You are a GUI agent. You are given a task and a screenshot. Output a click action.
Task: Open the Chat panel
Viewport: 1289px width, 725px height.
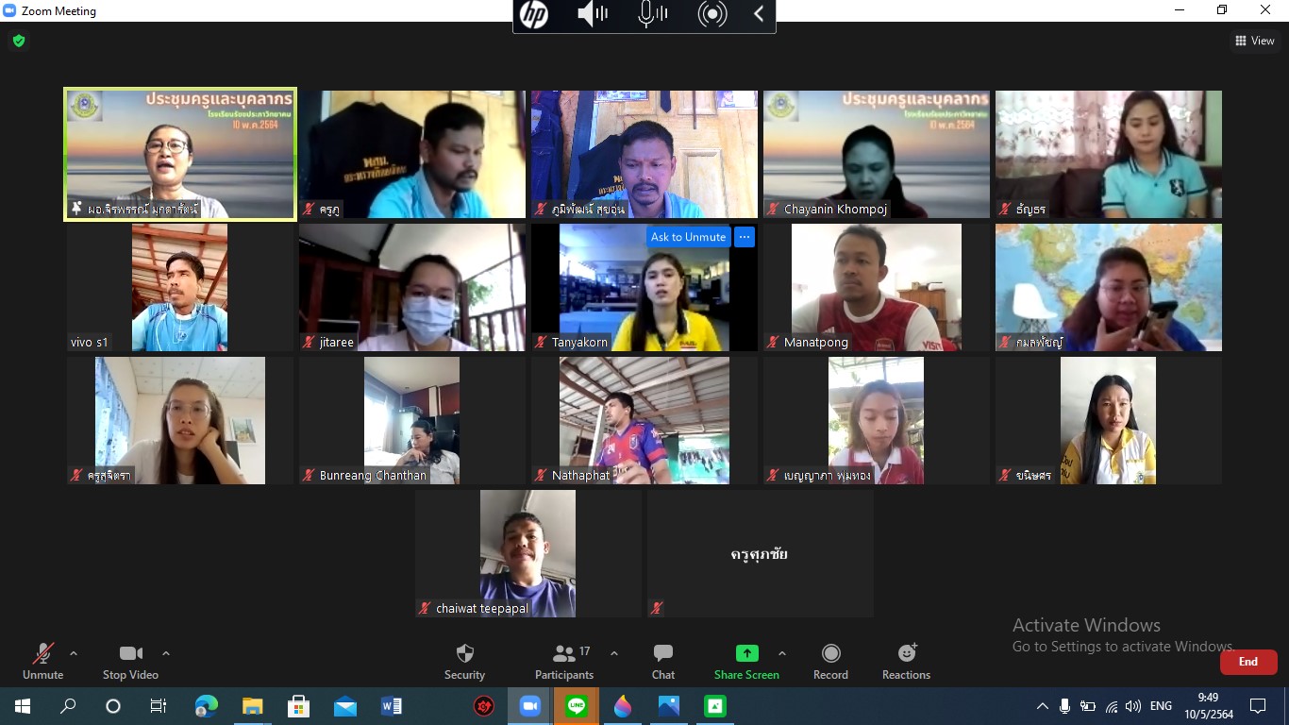(663, 661)
